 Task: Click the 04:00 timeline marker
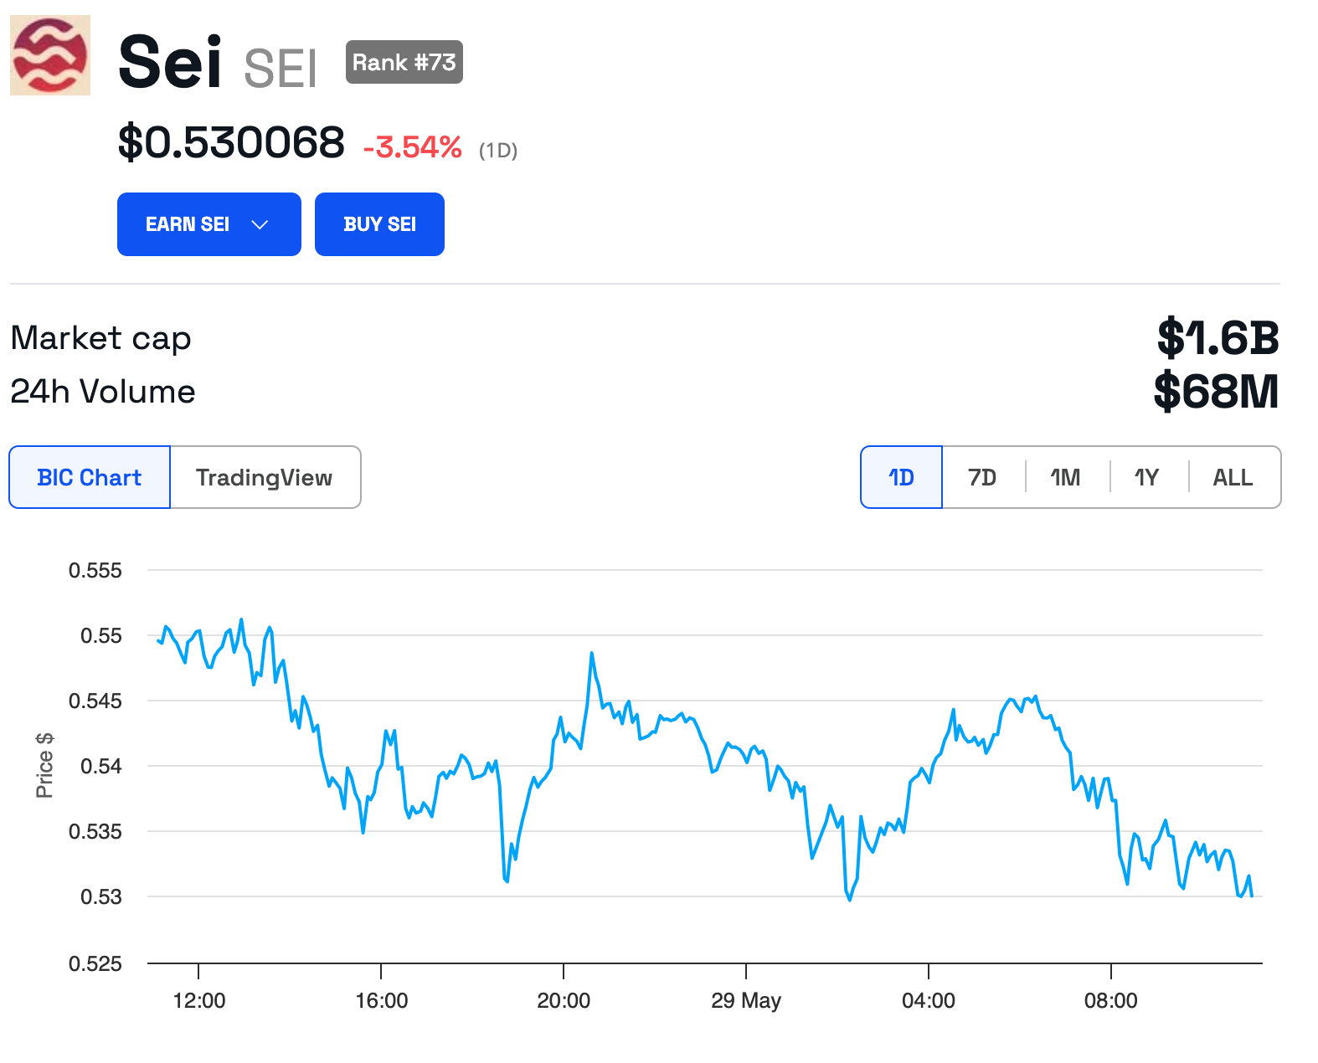929,1000
